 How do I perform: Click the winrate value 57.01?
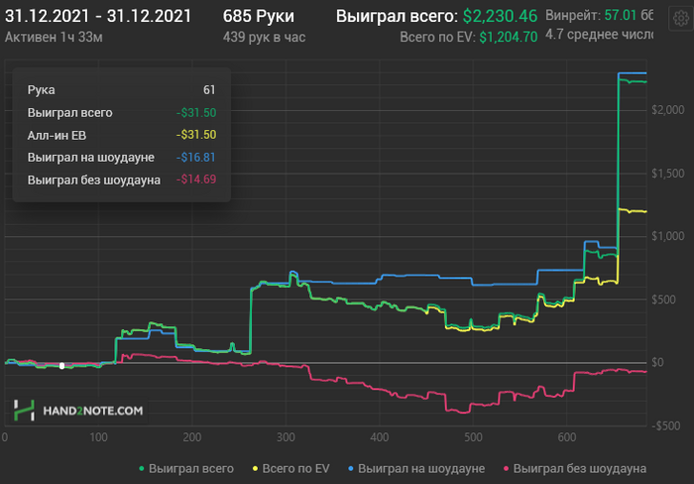click(620, 15)
